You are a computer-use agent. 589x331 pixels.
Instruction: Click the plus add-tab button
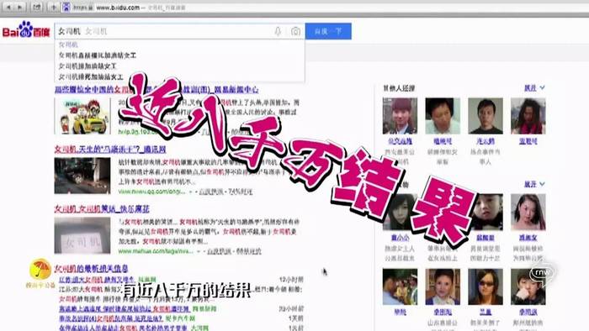click(53, 7)
